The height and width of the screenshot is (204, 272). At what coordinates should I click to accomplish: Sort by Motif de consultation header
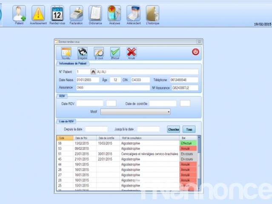pos(149,138)
